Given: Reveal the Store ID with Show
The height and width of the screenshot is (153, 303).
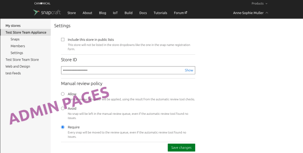Looking at the screenshot, I should (x=189, y=70).
